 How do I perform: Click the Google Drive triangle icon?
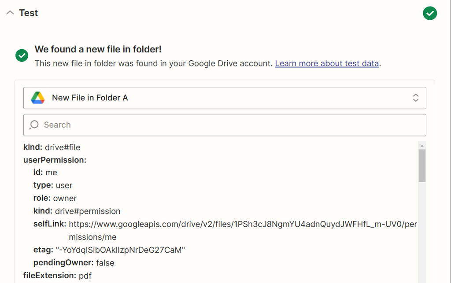38,98
